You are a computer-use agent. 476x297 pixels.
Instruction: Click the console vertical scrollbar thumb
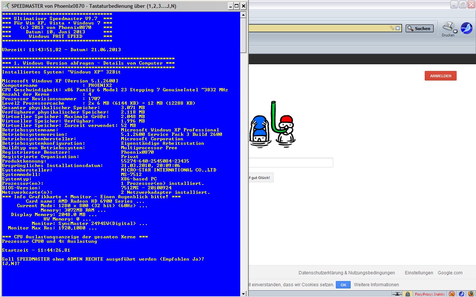click(x=244, y=35)
